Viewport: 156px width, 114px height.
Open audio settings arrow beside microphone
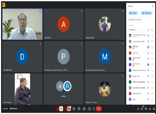coord(58,109)
